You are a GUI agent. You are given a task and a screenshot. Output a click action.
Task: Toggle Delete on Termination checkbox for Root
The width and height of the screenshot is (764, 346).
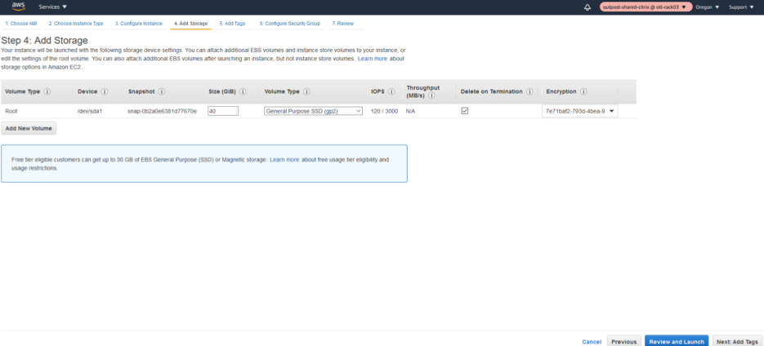pos(465,111)
